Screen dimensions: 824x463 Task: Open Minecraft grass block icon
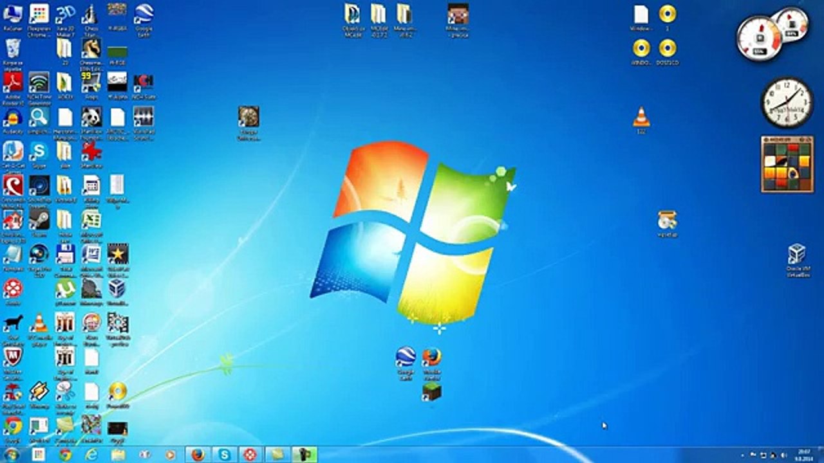click(432, 391)
